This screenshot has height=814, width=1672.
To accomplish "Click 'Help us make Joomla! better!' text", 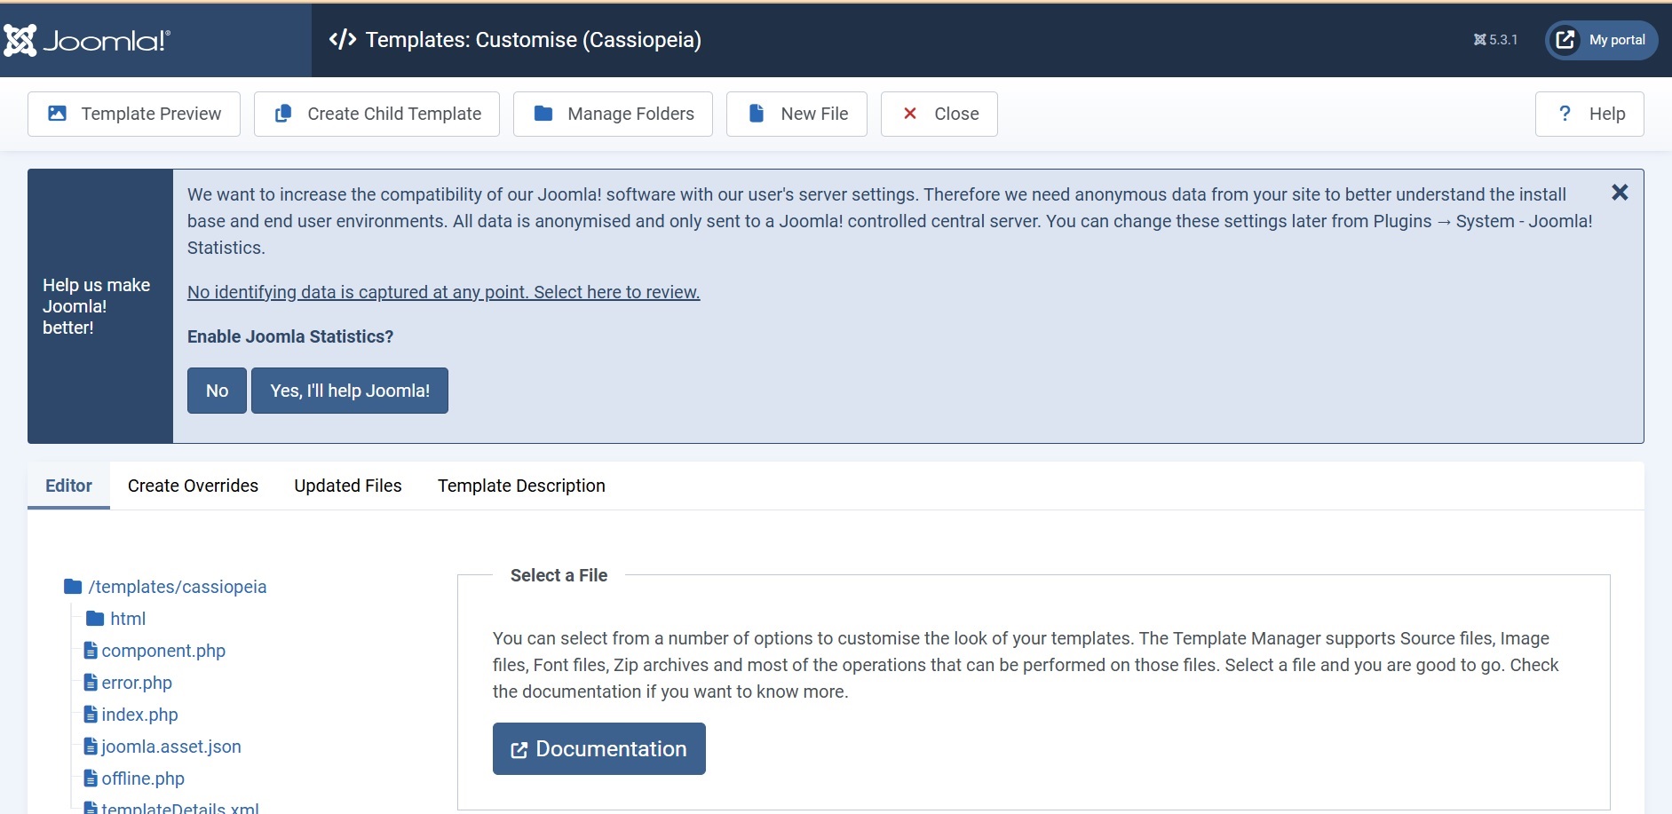I will point(97,306).
